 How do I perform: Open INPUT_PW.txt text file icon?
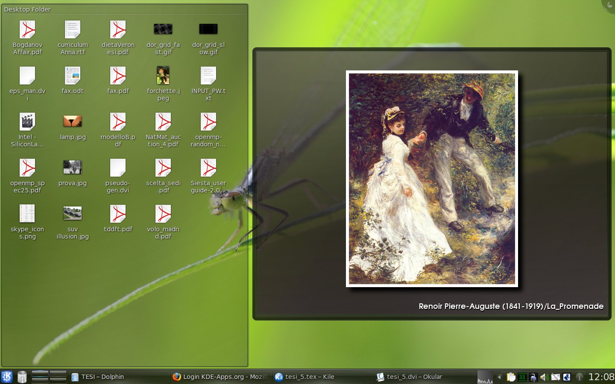208,76
